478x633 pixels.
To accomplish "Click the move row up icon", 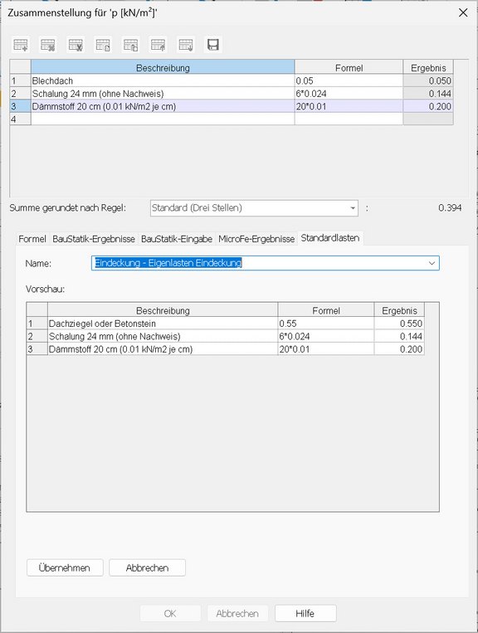I will click(x=159, y=45).
